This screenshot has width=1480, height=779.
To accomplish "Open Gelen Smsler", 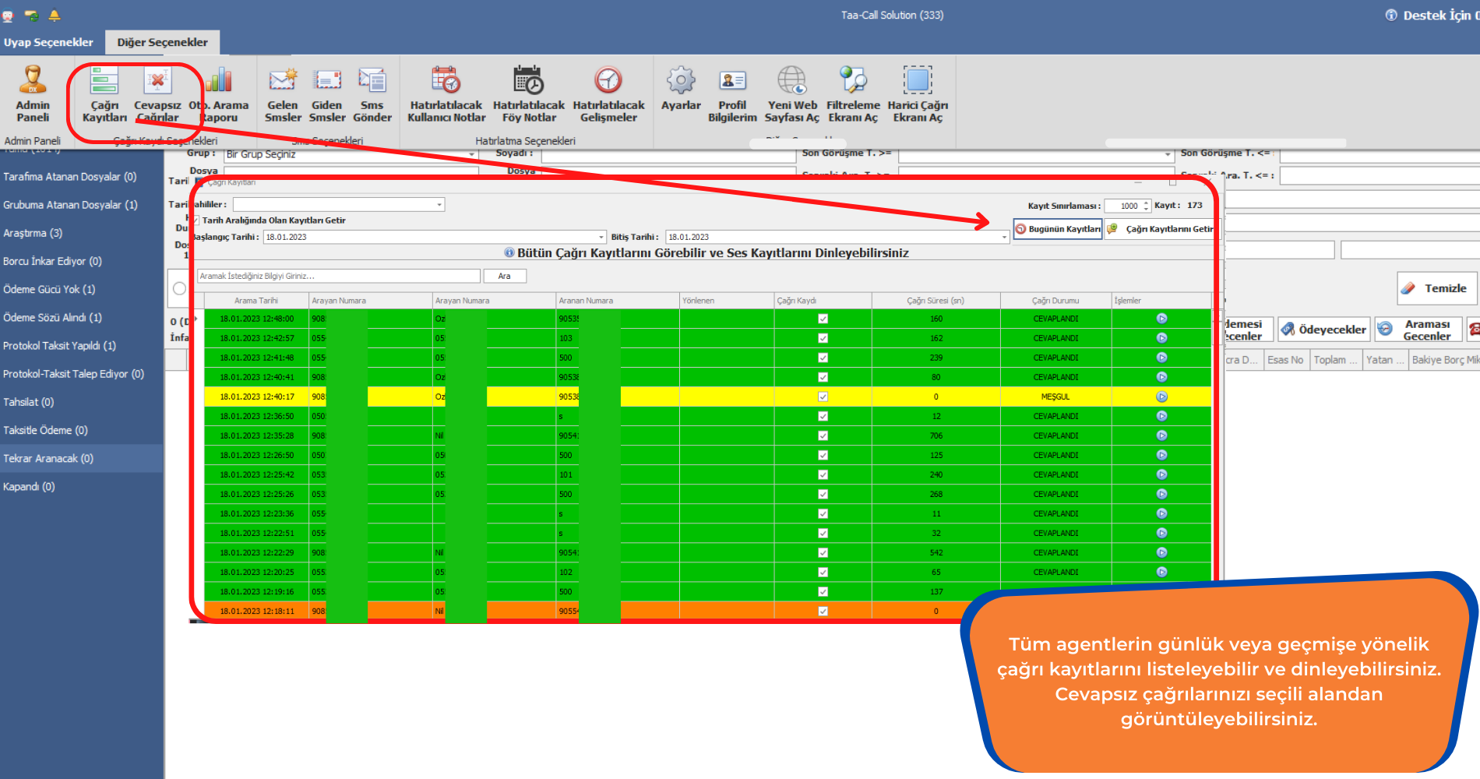I will (x=283, y=94).
